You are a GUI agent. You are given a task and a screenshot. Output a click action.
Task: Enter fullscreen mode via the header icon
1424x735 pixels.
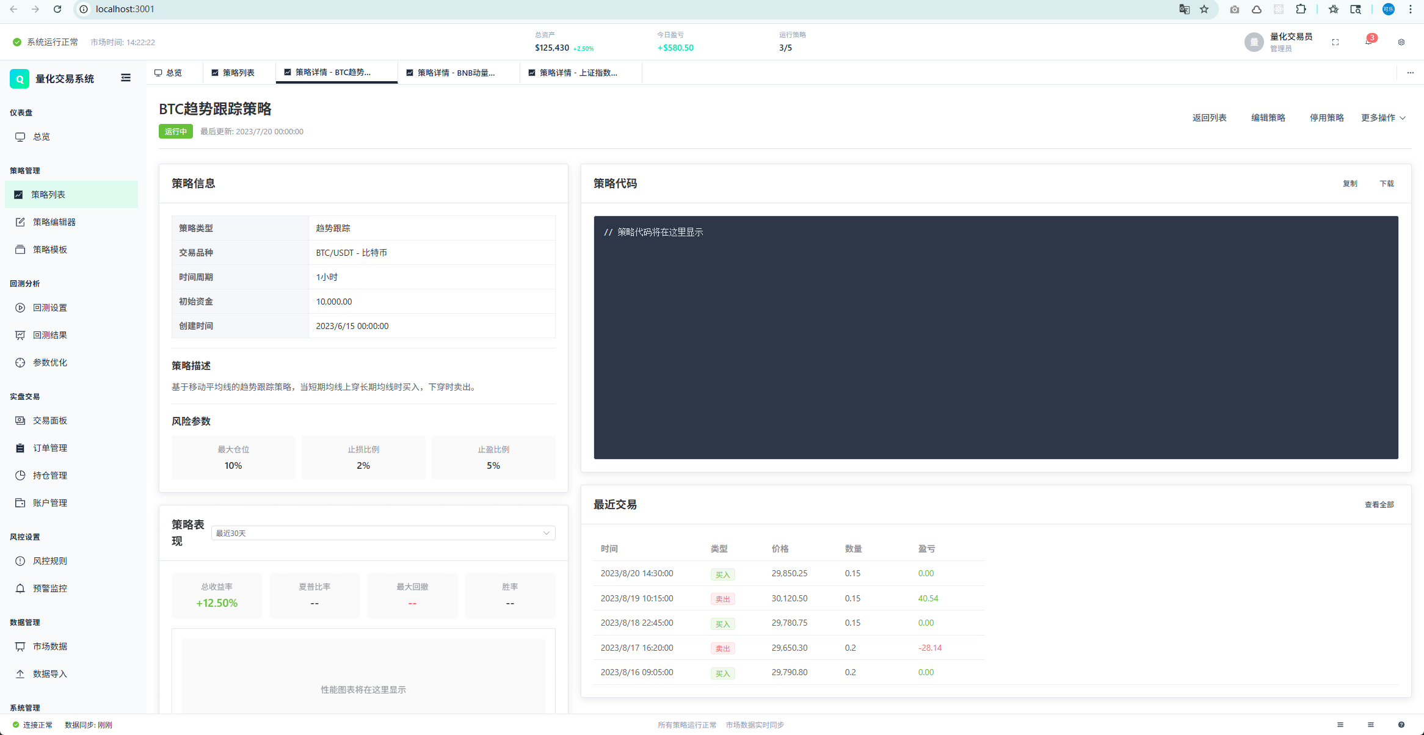tap(1335, 42)
